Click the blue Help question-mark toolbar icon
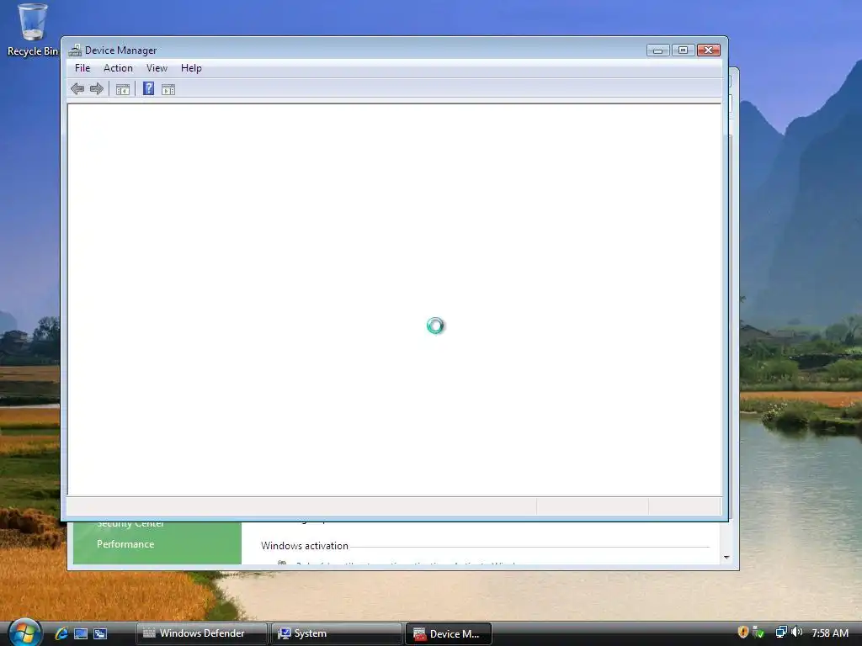Screen dimensions: 862x646 click(x=148, y=88)
